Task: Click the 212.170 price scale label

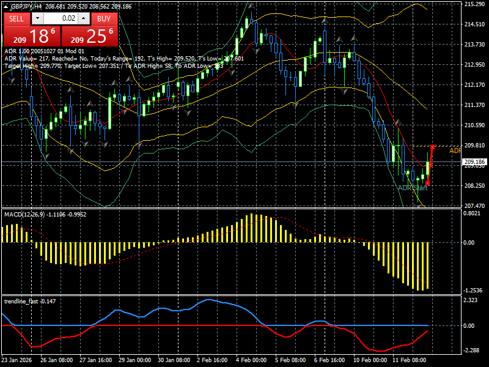Action: click(x=474, y=85)
